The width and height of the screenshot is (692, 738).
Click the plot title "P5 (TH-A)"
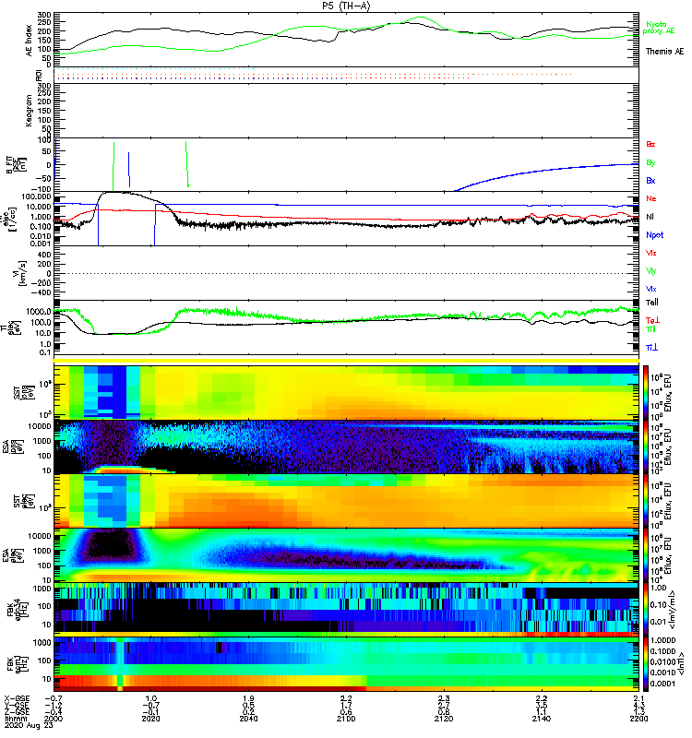click(346, 6)
